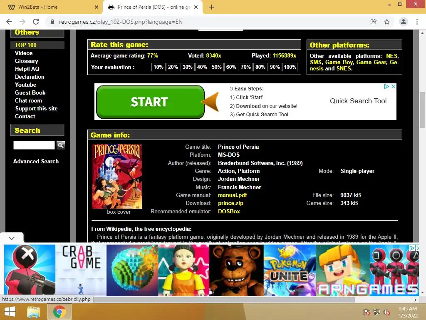
Task: Click the Freddy Fazbear ad thumbnail
Action: [x=236, y=270]
